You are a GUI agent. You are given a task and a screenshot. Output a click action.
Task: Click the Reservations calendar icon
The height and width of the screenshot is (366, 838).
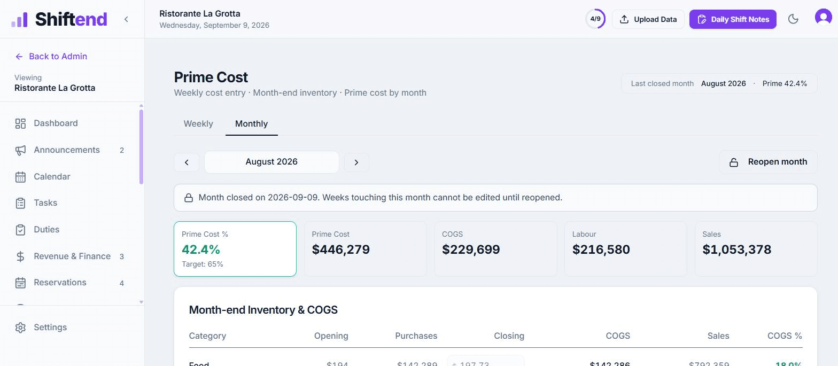(20, 283)
